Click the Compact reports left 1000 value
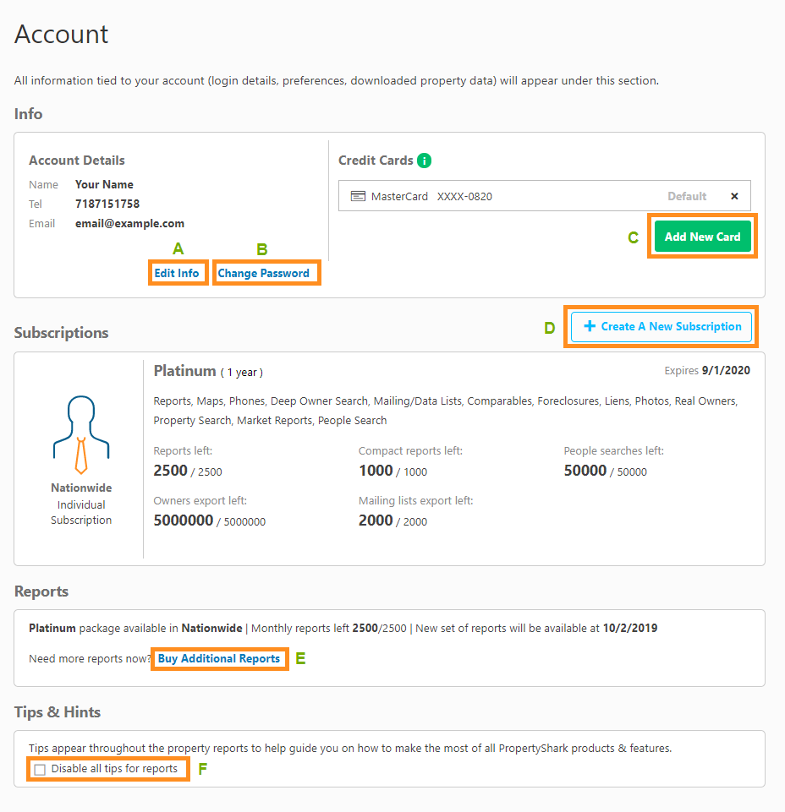The width and height of the screenshot is (785, 812). tap(376, 470)
